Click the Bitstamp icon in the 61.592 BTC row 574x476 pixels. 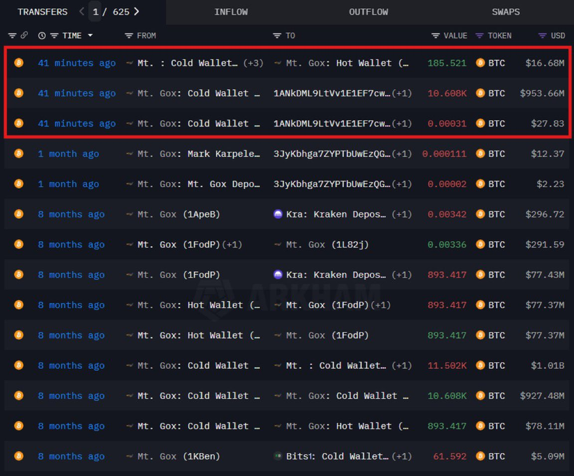[278, 456]
